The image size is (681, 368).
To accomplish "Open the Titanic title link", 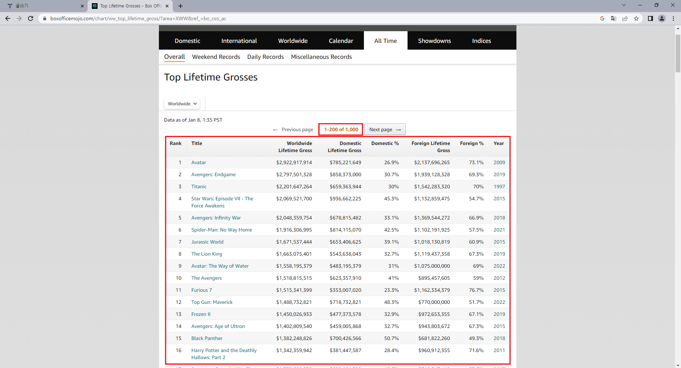I will click(x=199, y=186).
